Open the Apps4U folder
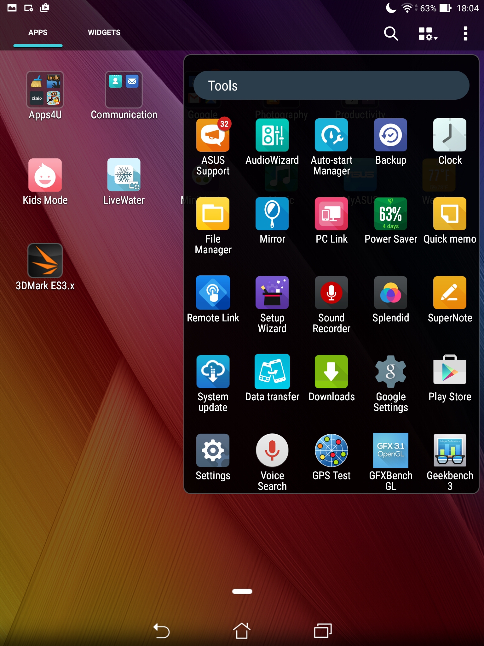This screenshot has width=484, height=646. pyautogui.click(x=45, y=90)
